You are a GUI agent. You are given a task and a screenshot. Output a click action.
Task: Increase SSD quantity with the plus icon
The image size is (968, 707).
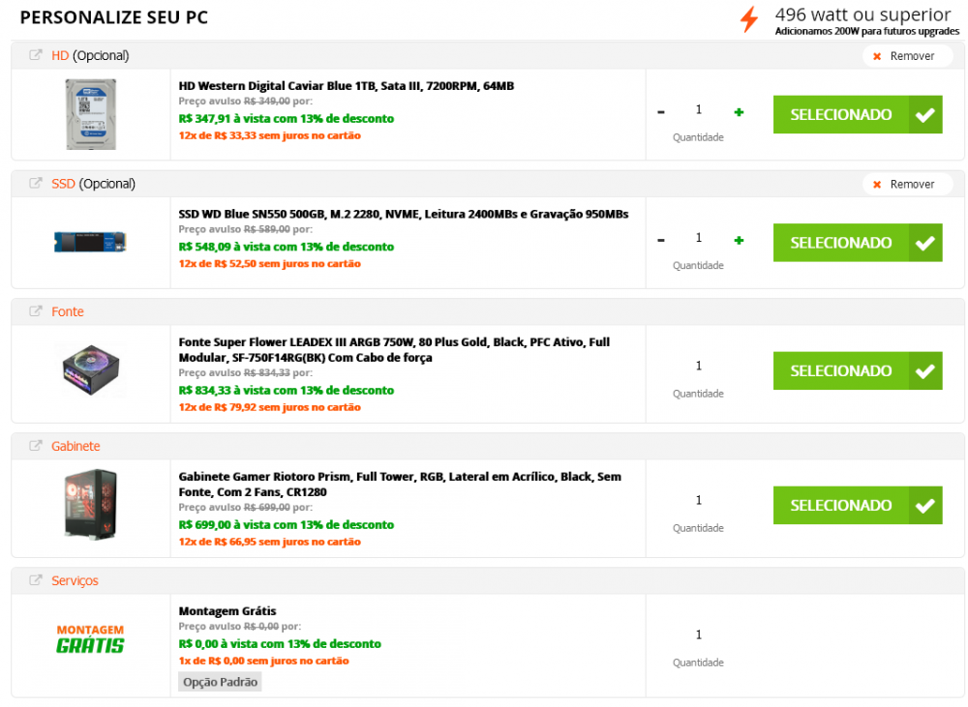(x=739, y=241)
